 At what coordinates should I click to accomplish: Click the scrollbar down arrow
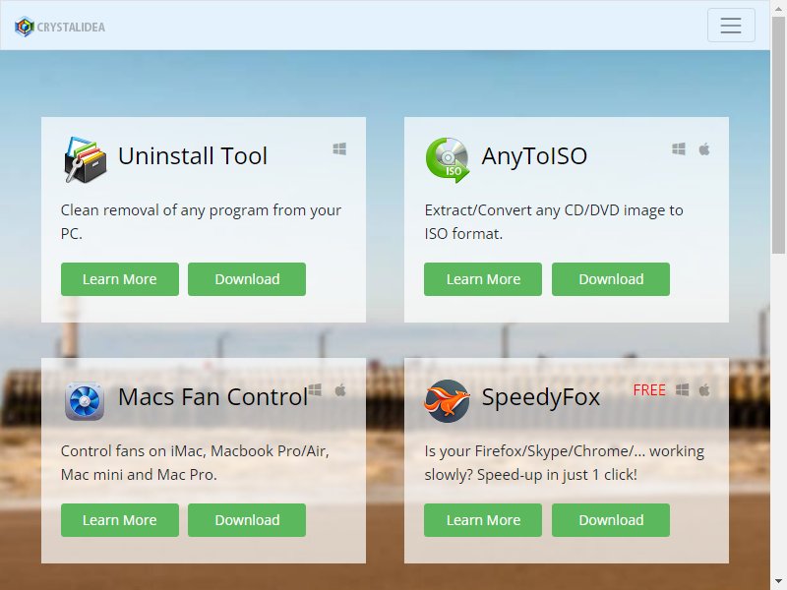click(778, 581)
